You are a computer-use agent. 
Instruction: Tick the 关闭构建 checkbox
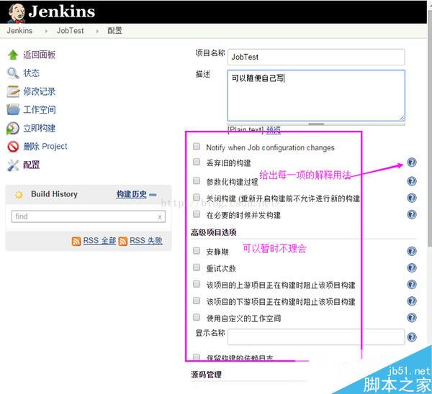point(197,197)
